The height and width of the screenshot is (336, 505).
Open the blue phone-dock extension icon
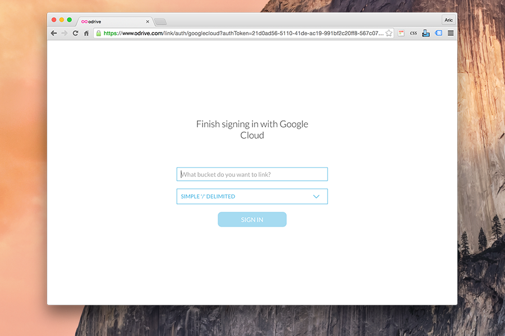coord(426,33)
